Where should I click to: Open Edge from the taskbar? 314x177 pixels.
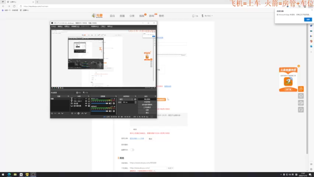coord(9,175)
